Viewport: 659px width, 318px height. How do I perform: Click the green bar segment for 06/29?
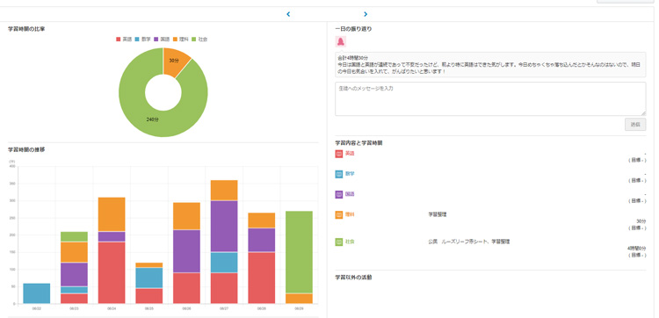point(299,252)
